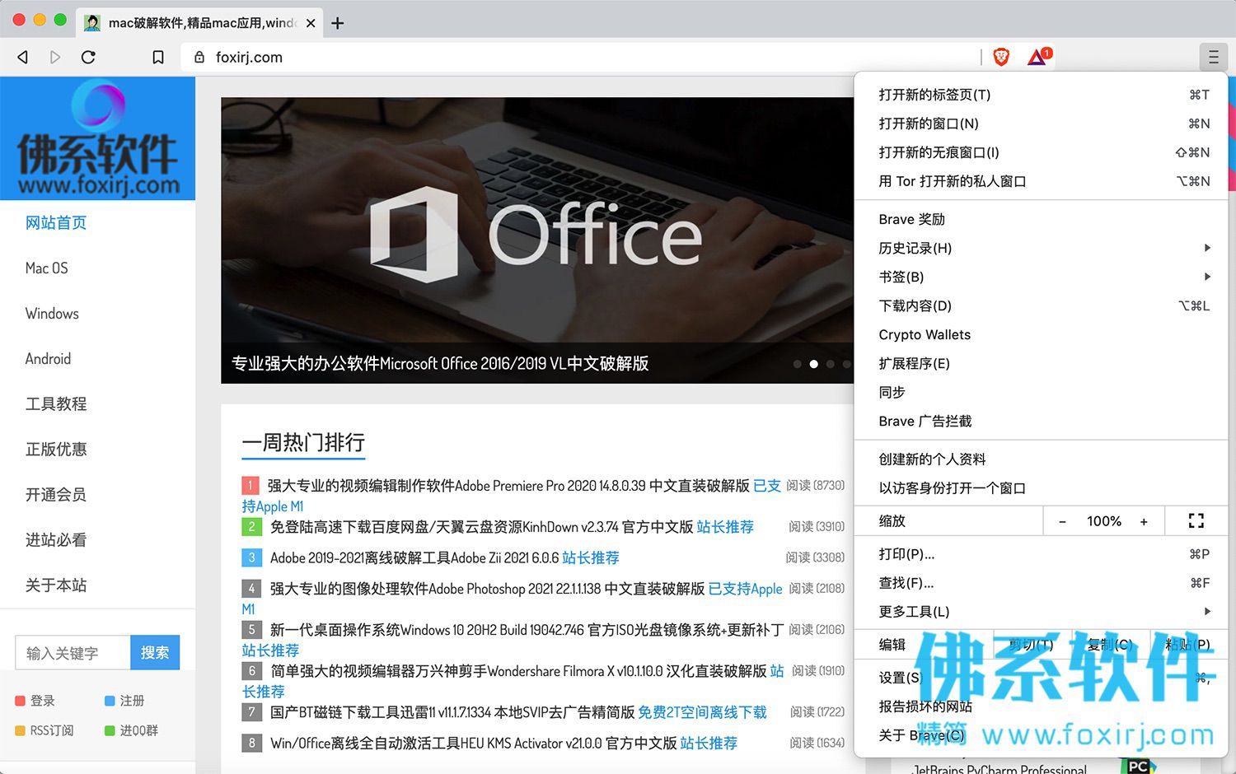The image size is (1236, 774).
Task: Select the second carousel dot indicator
Action: click(813, 364)
